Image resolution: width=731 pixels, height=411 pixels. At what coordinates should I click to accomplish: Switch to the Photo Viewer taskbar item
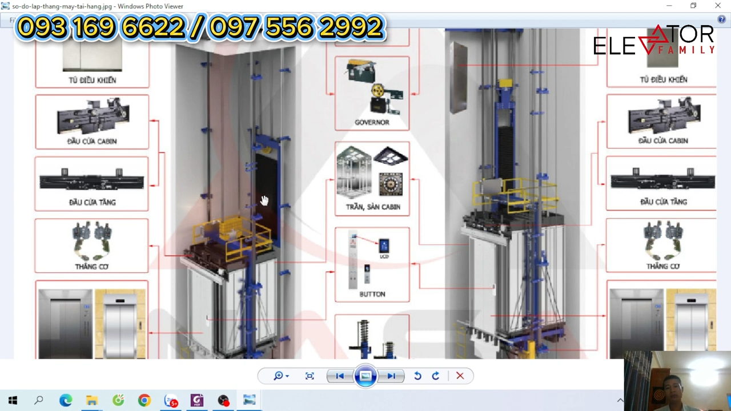250,400
